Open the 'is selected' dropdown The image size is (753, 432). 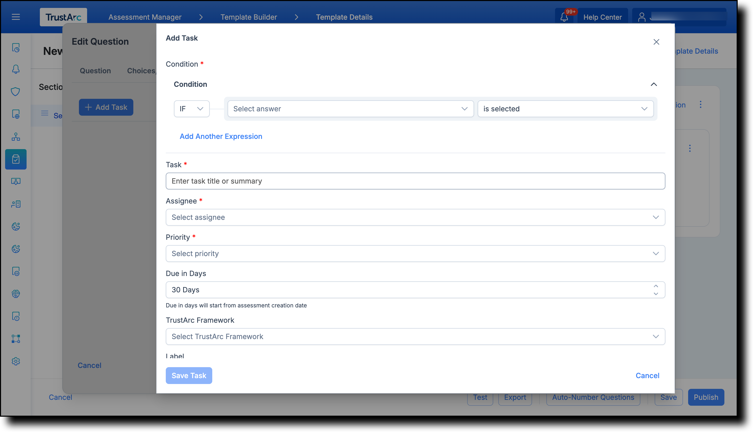coord(566,109)
